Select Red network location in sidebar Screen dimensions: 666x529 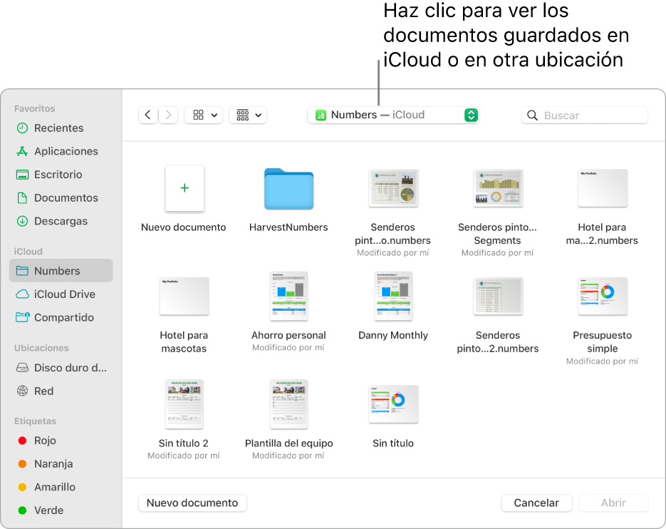click(x=61, y=391)
